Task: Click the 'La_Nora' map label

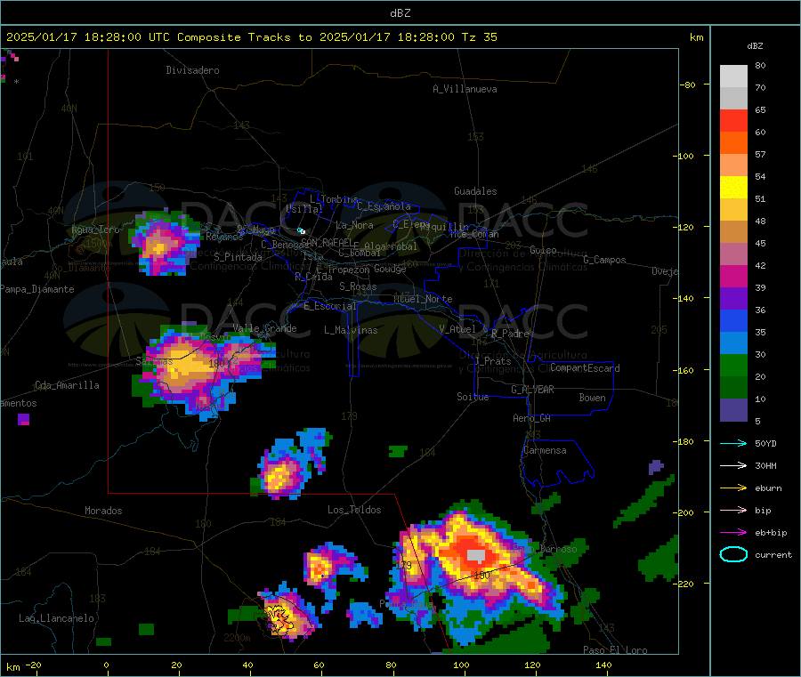Action: pos(354,225)
